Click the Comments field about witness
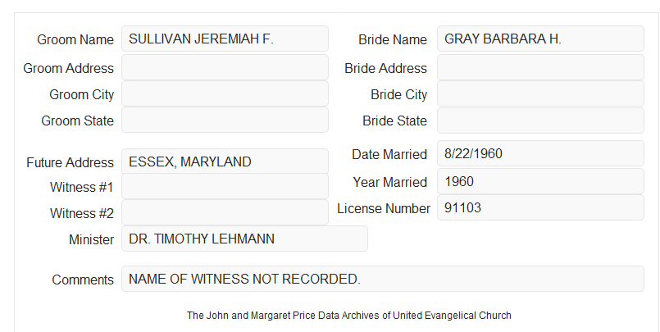 point(383,279)
